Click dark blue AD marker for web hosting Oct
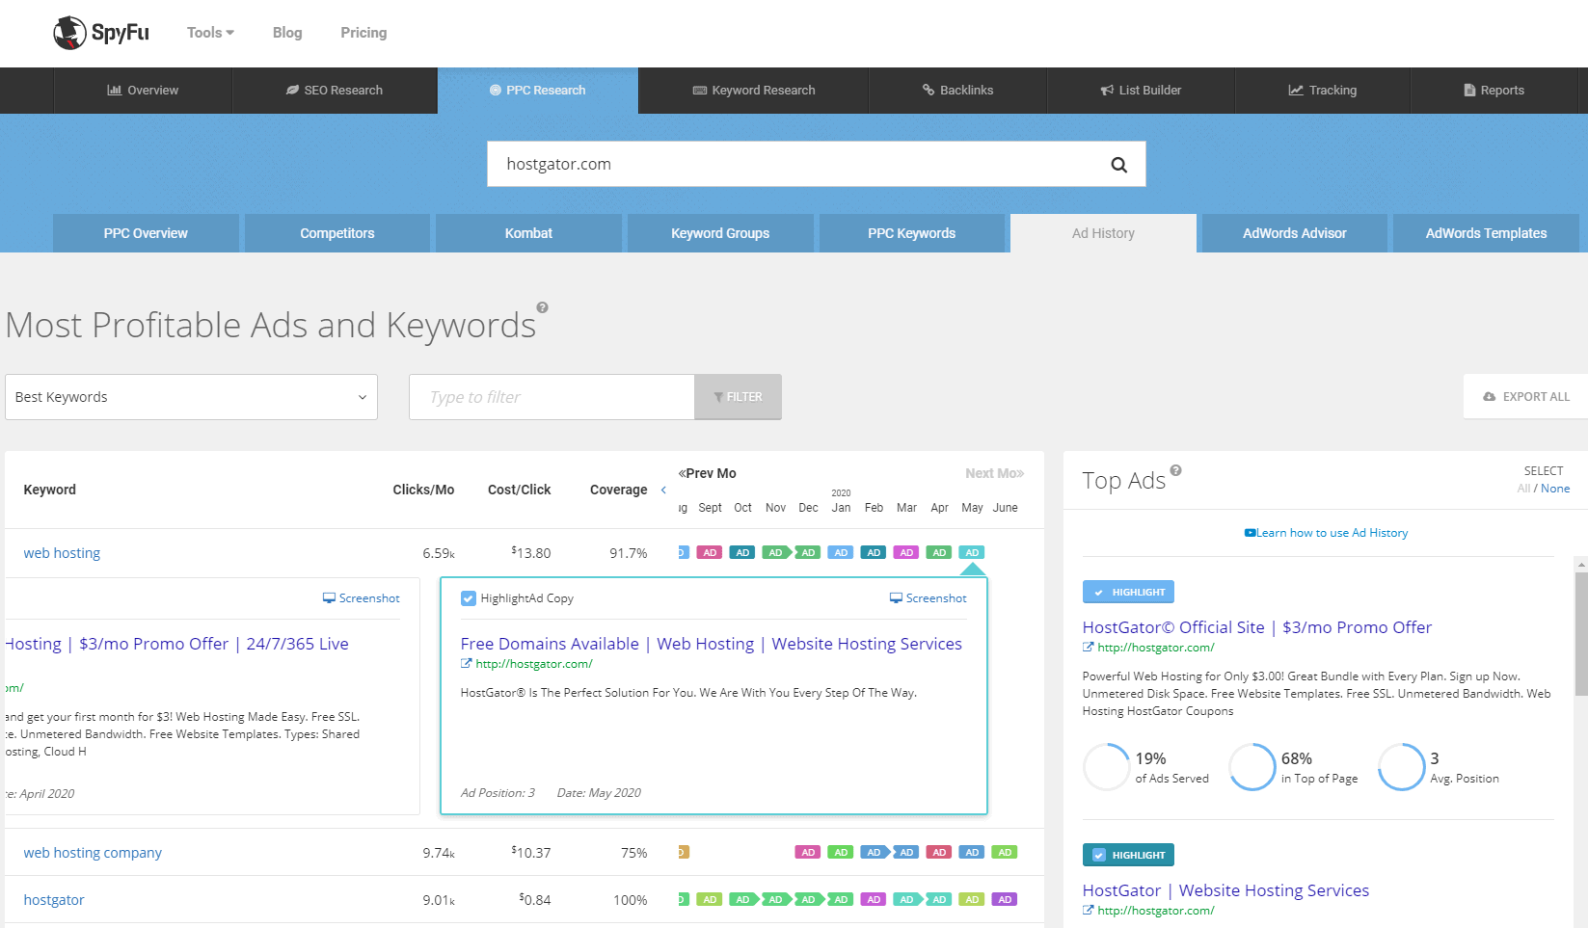Image resolution: width=1588 pixels, height=928 pixels. 742,553
